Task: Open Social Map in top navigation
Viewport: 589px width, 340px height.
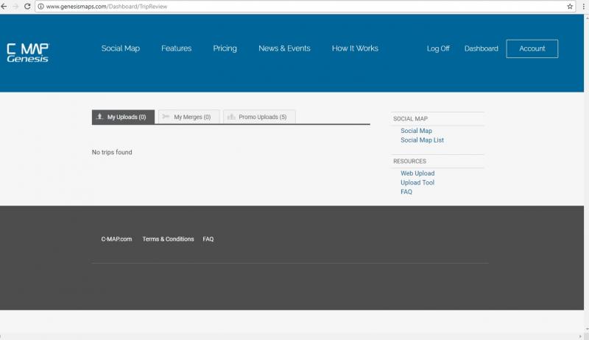Action: coord(120,48)
